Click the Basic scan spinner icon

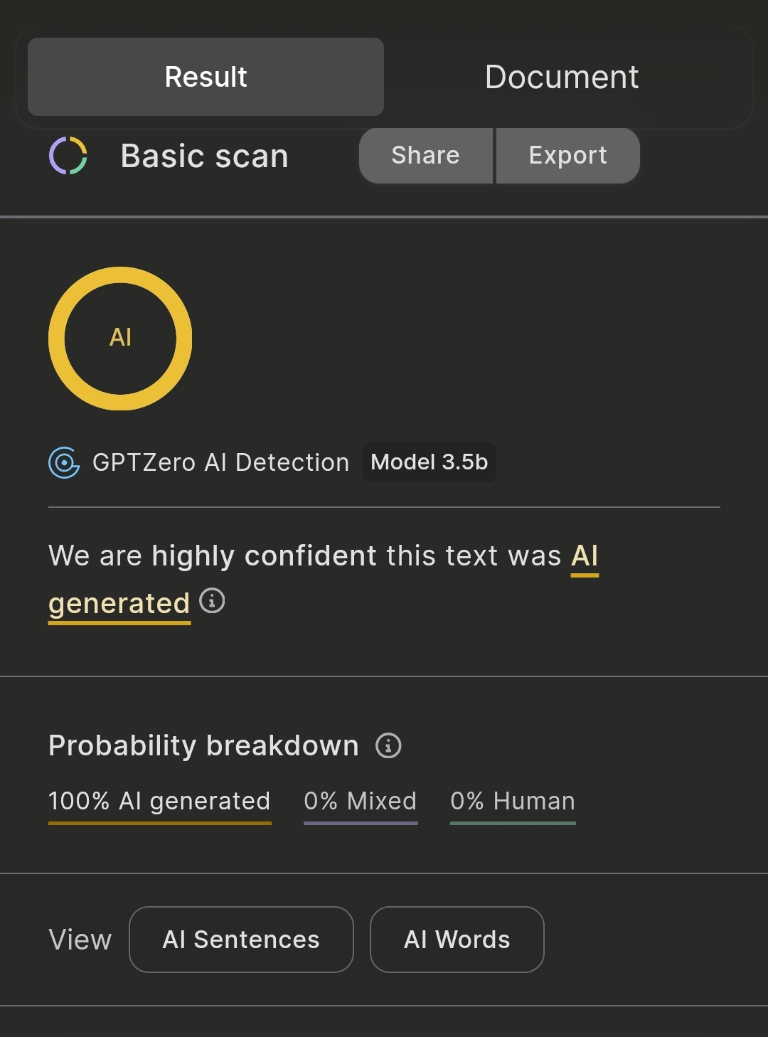68,156
